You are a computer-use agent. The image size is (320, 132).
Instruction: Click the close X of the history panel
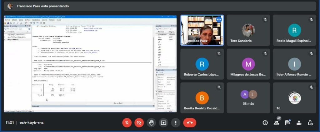[30, 26]
